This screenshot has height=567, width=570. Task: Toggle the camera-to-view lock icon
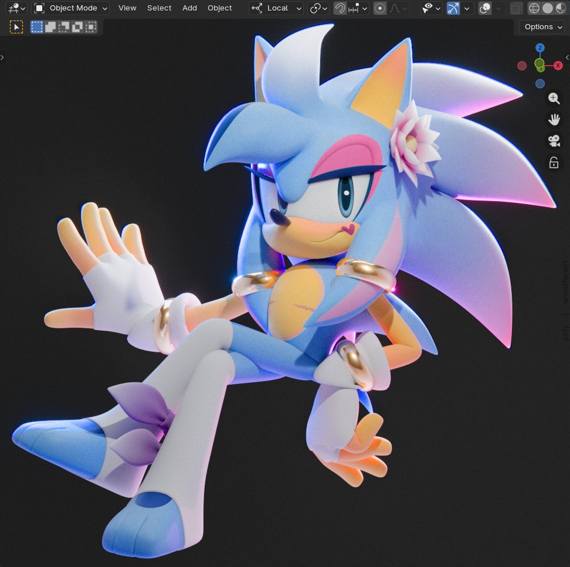pos(554,162)
